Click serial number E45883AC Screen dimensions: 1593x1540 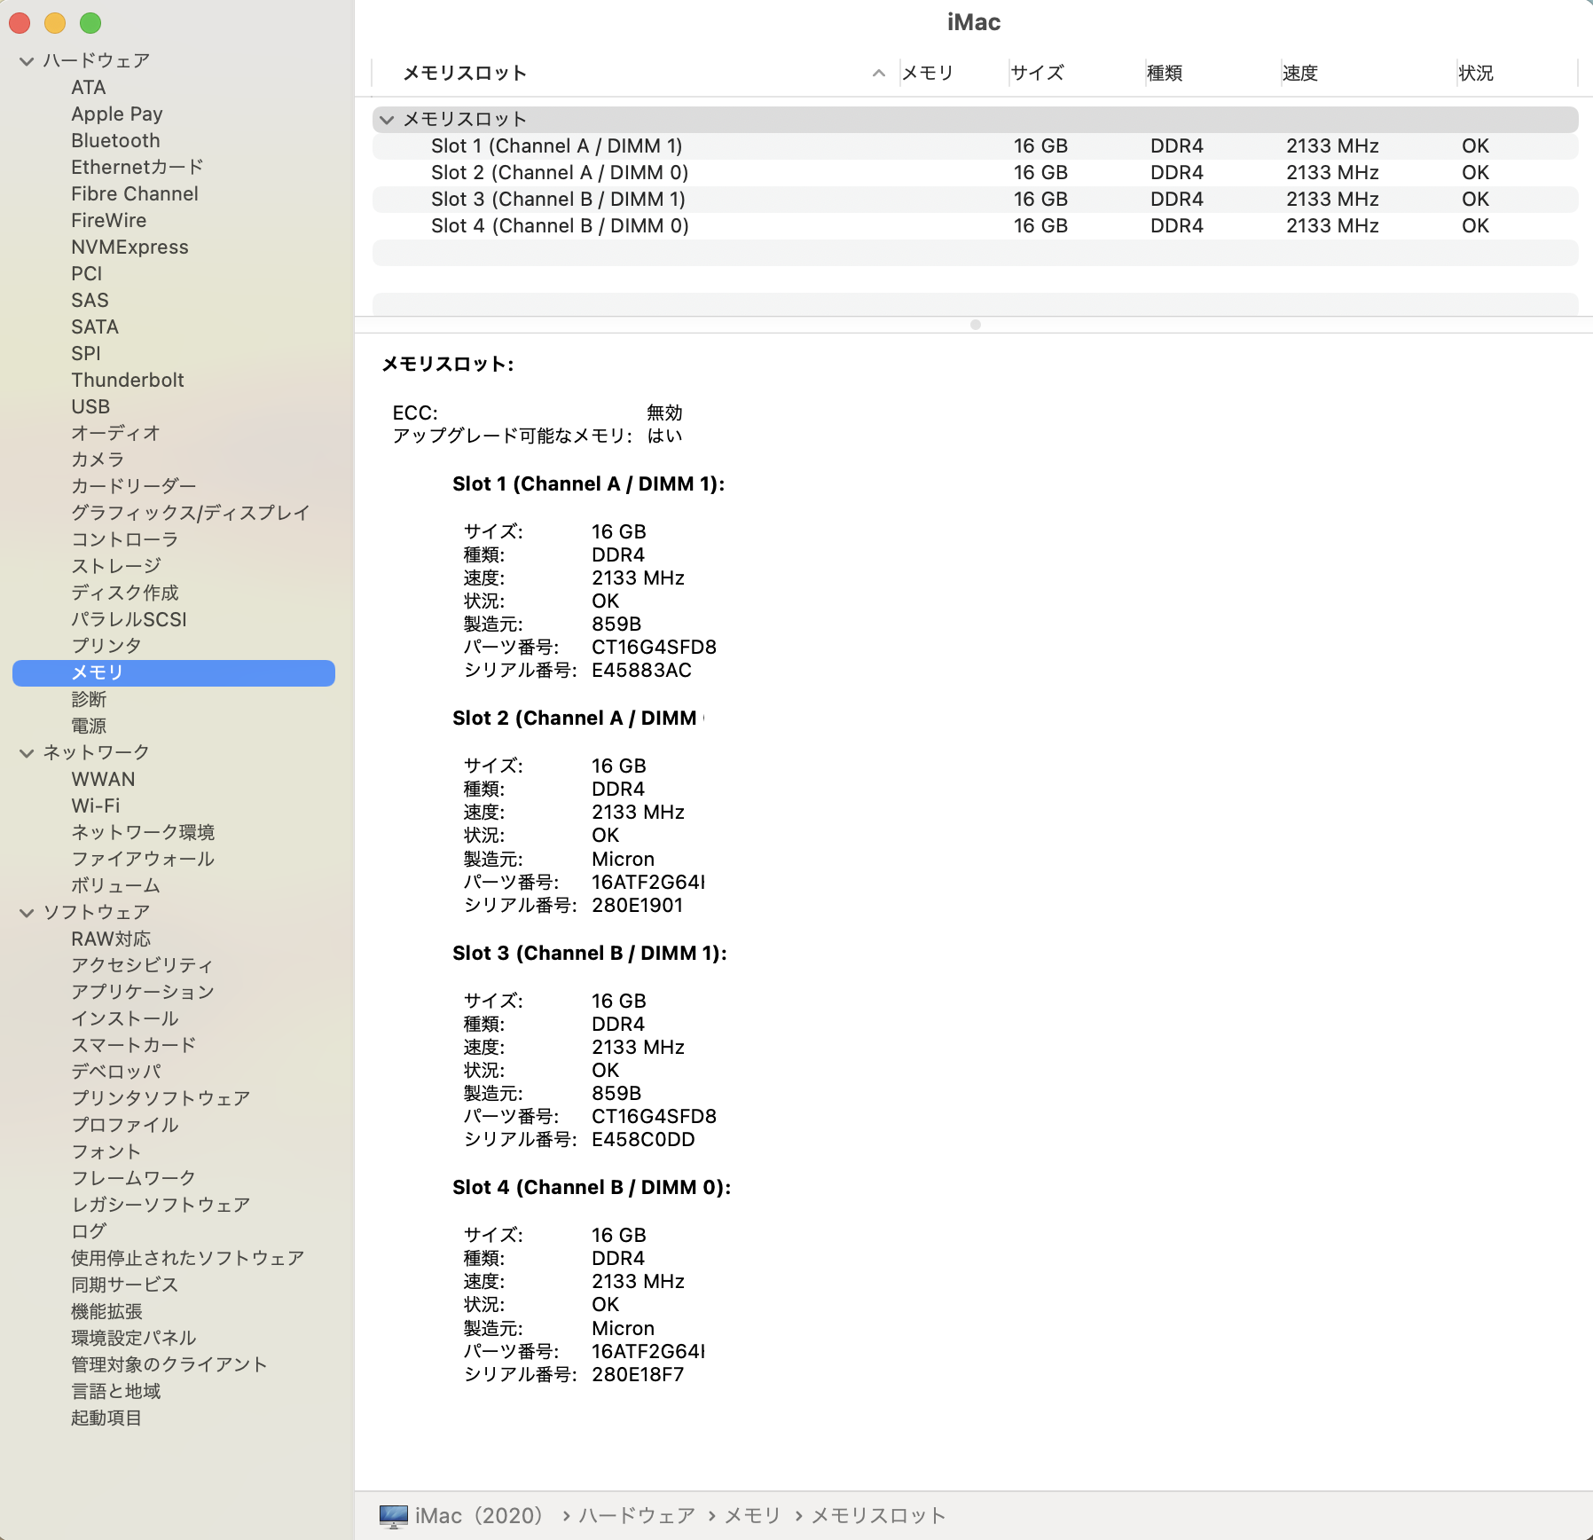point(642,671)
